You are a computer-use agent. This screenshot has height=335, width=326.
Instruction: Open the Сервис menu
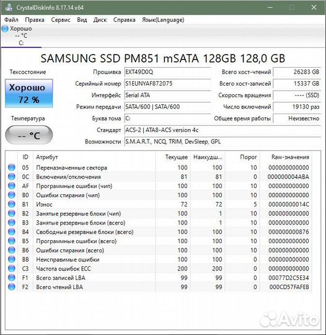pos(61,20)
